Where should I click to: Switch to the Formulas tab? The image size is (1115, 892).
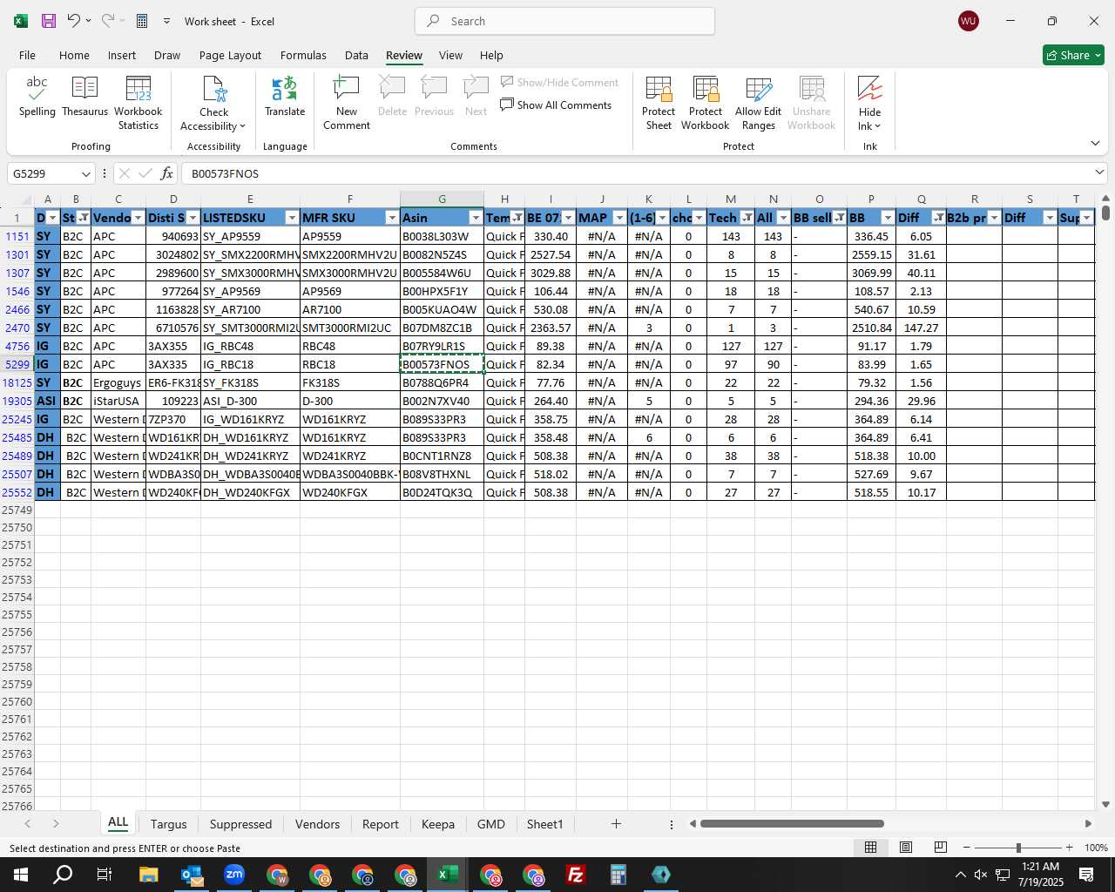(303, 55)
